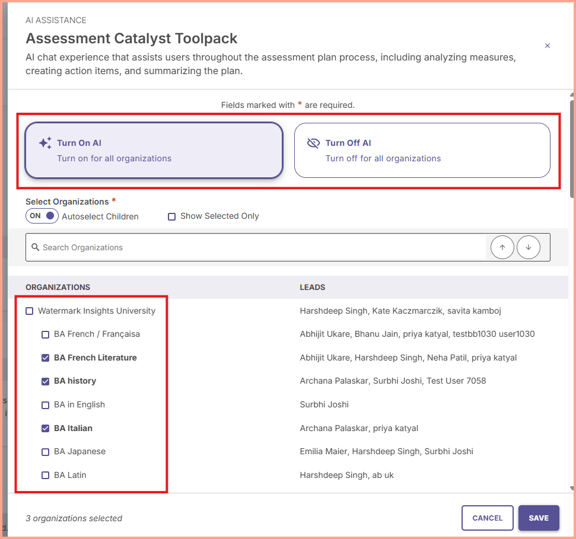Jump to next search result arrow

point(528,247)
